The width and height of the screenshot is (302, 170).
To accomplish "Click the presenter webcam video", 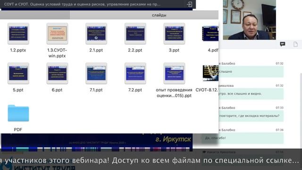I will coord(250,20).
